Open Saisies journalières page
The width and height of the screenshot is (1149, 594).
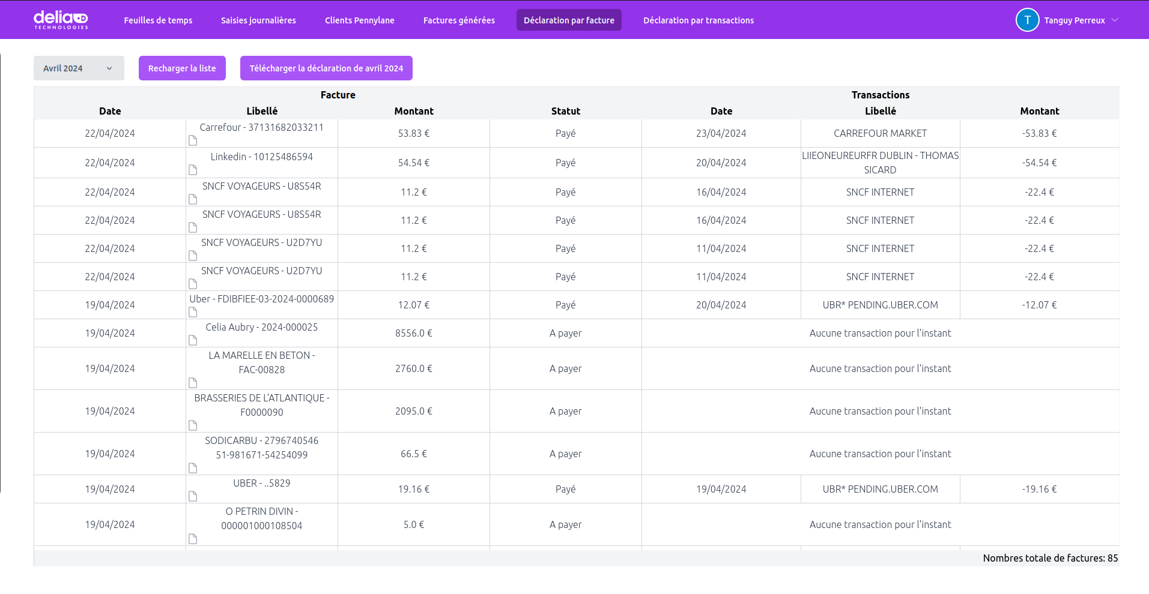pos(258,20)
